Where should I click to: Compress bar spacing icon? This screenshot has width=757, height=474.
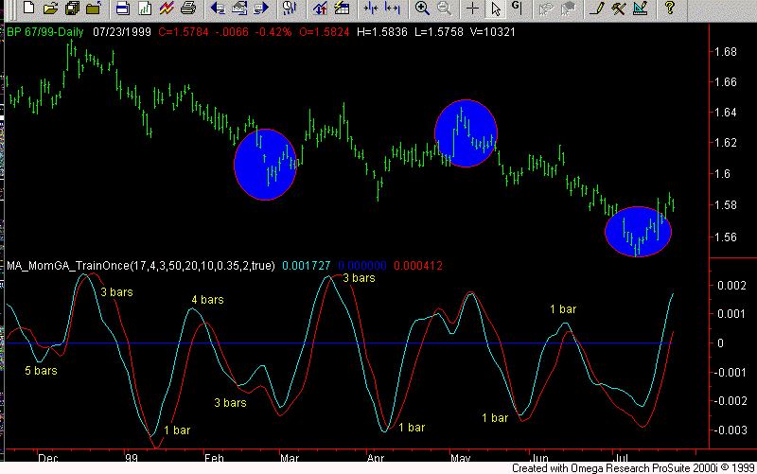click(370, 8)
